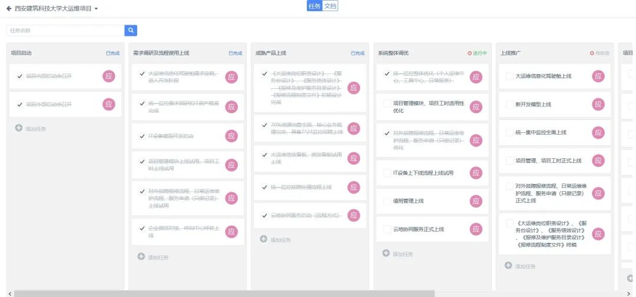The height and width of the screenshot is (297, 636).
Task: Click avatar on 大运维信息化驾驶舱上线 card
Action: coord(598,76)
